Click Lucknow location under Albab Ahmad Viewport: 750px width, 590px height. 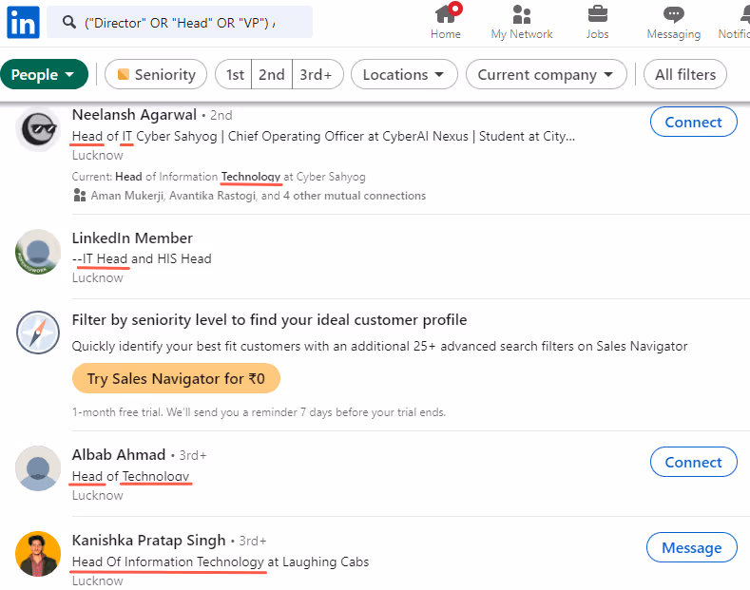(98, 495)
